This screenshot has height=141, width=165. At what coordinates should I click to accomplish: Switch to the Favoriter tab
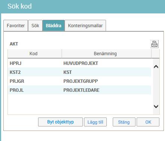[16, 26]
